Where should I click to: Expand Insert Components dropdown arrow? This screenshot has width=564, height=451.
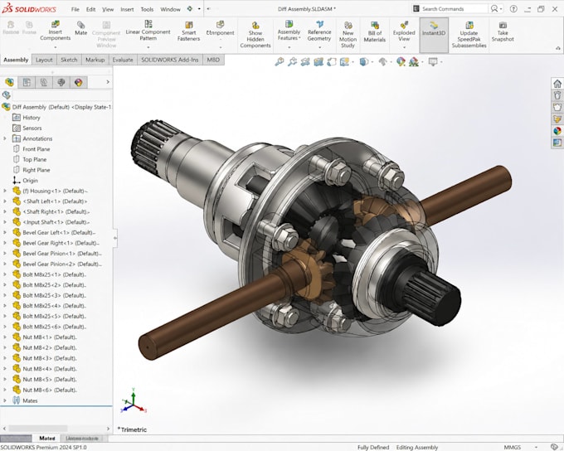click(x=55, y=47)
